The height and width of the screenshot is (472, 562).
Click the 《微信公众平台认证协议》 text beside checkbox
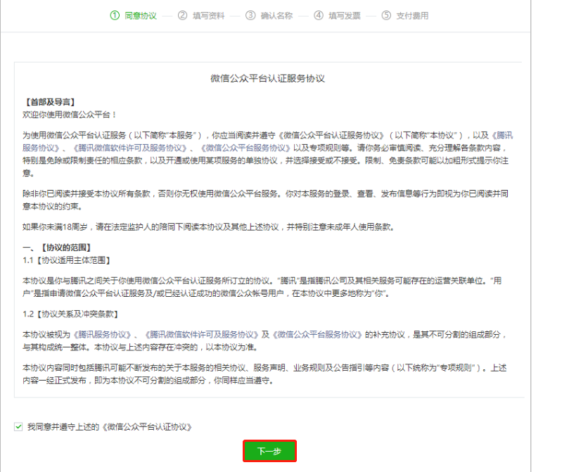coord(147,427)
